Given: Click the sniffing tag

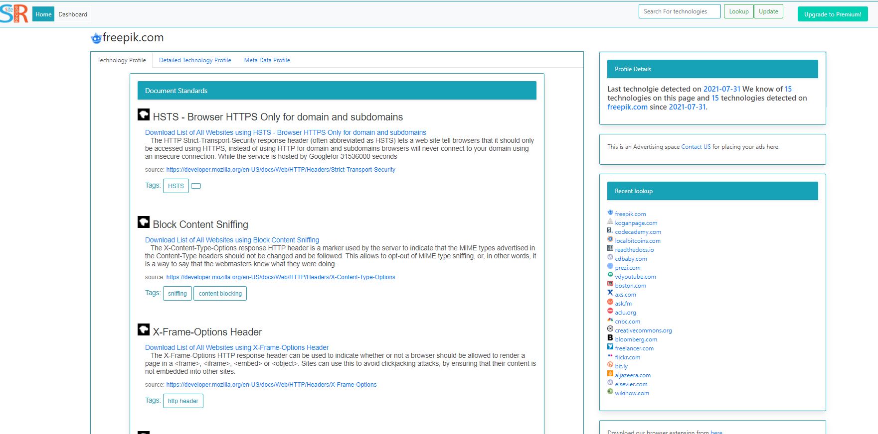Looking at the screenshot, I should (x=177, y=293).
